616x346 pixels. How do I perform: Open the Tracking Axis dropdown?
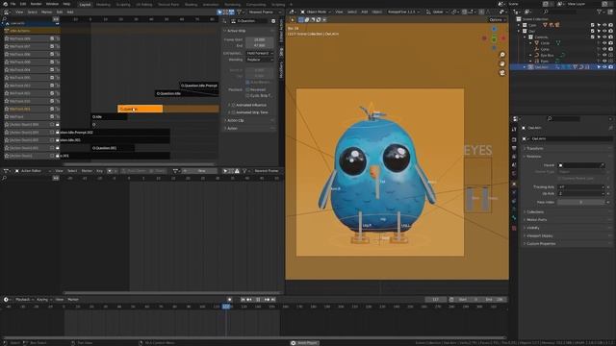pos(581,187)
